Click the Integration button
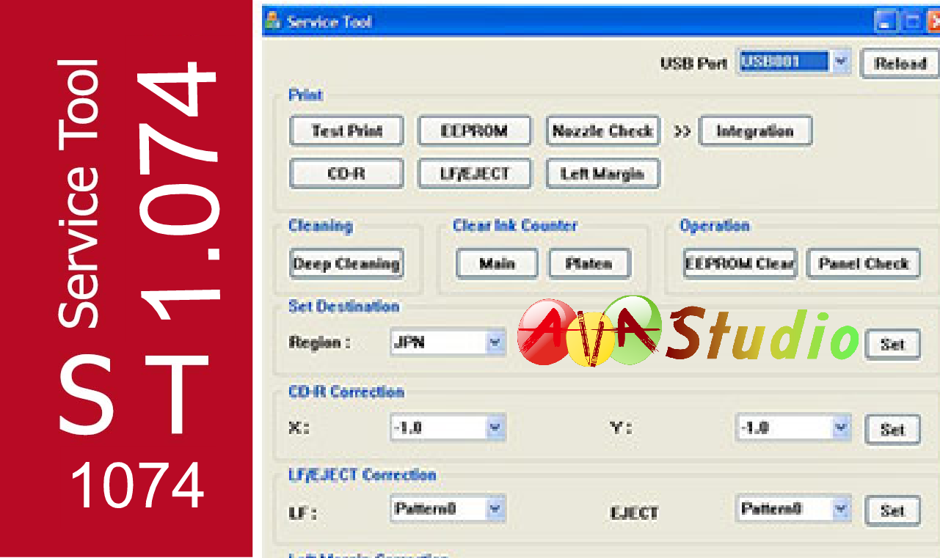This screenshot has width=940, height=558. pos(755,131)
